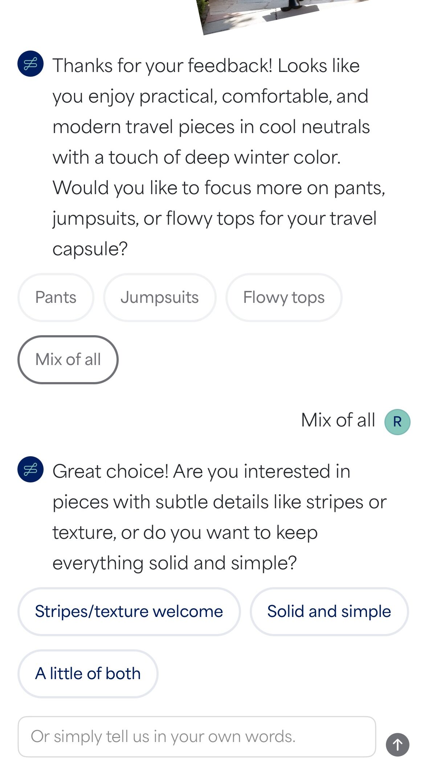The width and height of the screenshot is (428, 762).
Task: Tap the 'A little of both' reply
Action: [88, 674]
